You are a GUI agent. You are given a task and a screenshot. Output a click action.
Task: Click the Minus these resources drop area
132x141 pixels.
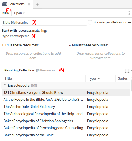point(100,56)
